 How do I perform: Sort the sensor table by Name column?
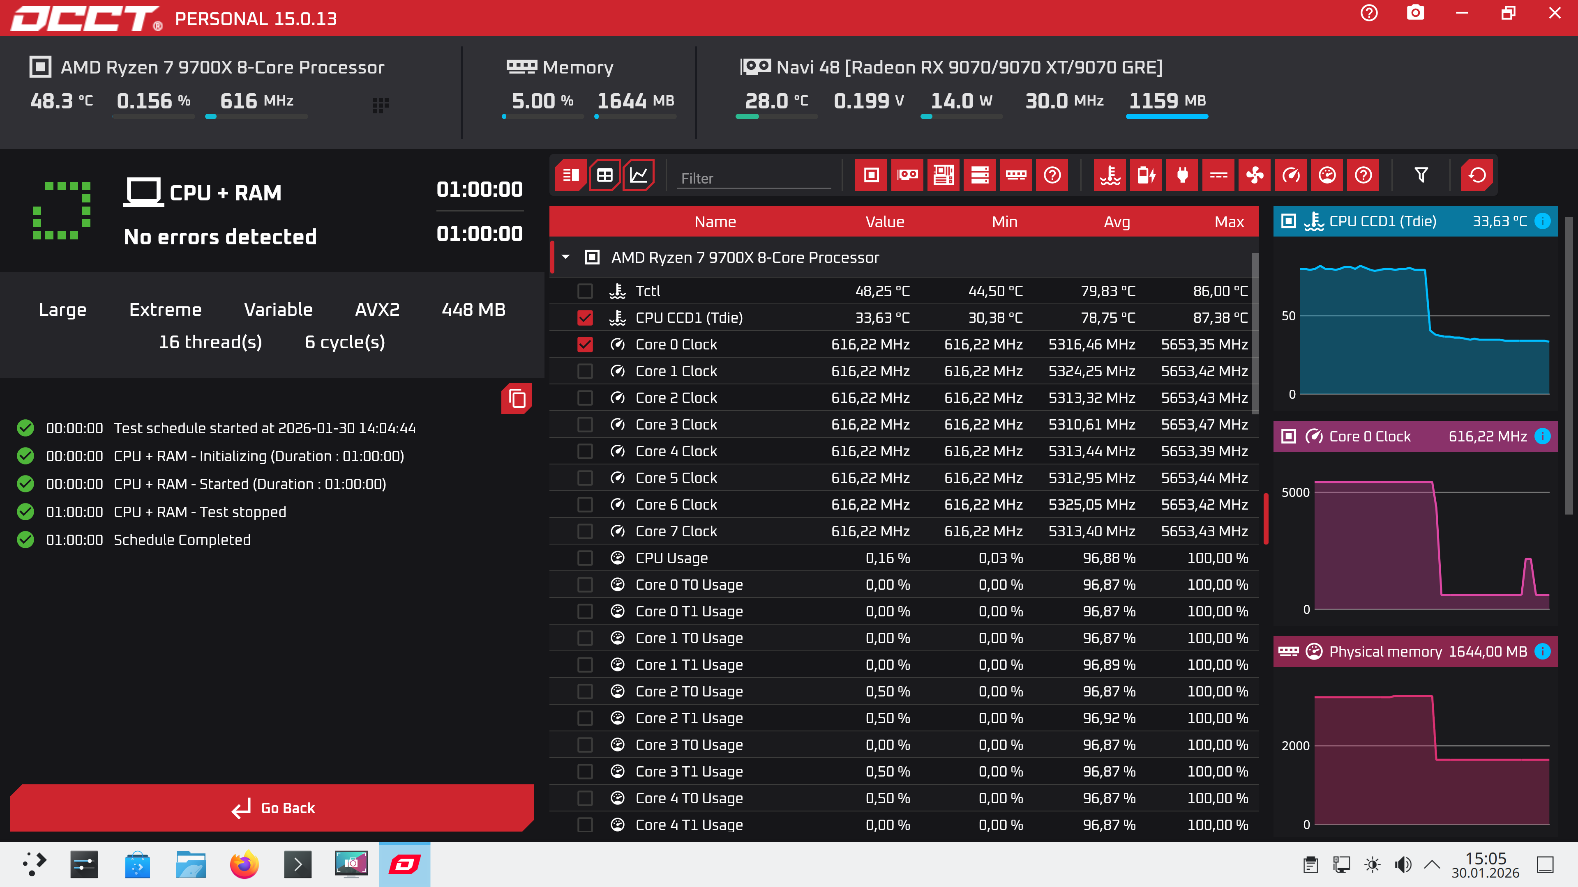[x=715, y=222]
